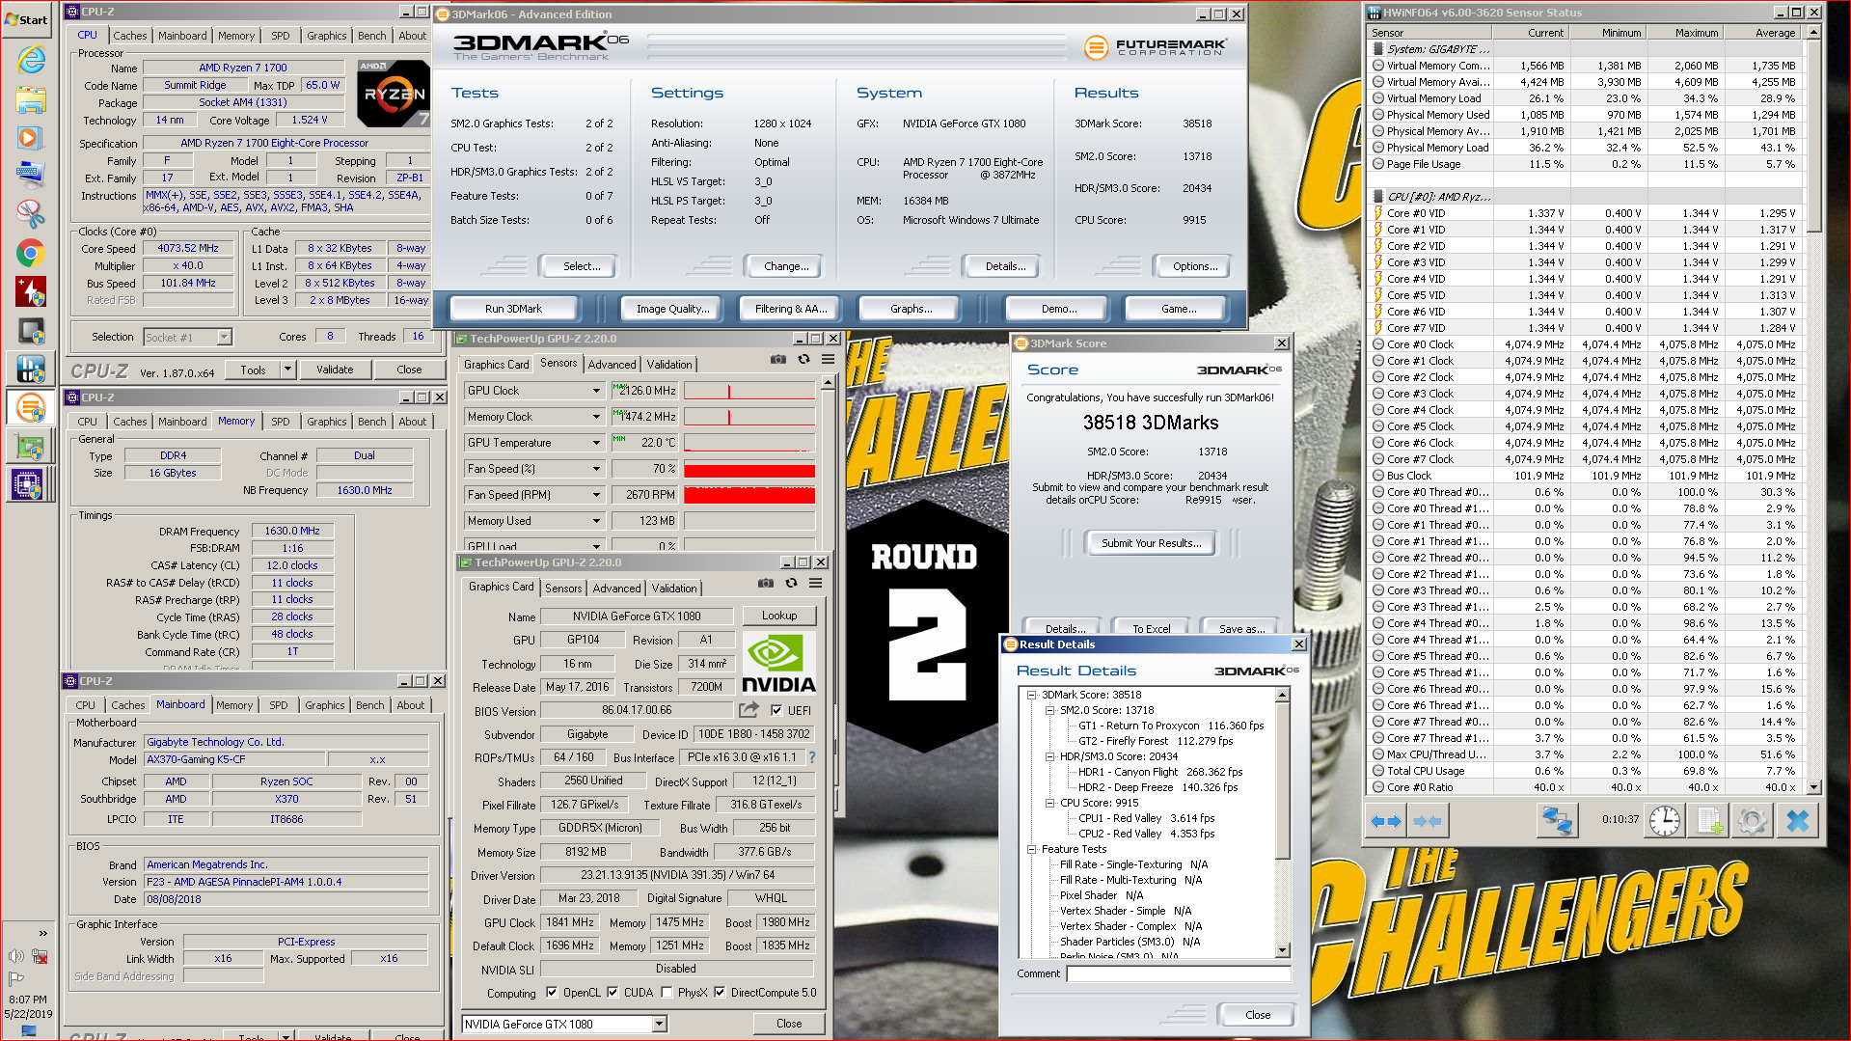Refresh sensors in GPU-Z Sensors window
Viewport: 1851px width, 1041px height.
[x=803, y=359]
